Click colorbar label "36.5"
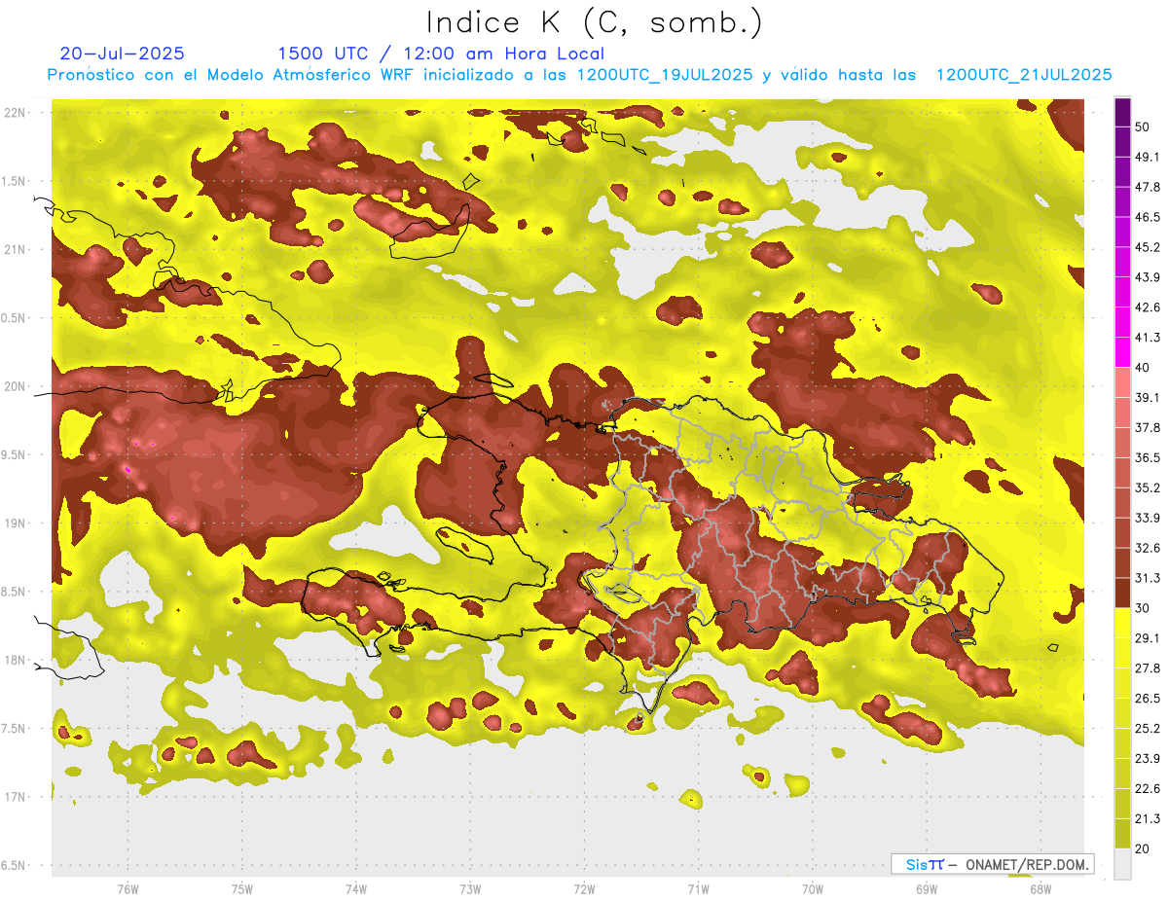The width and height of the screenshot is (1168, 902). click(1147, 457)
